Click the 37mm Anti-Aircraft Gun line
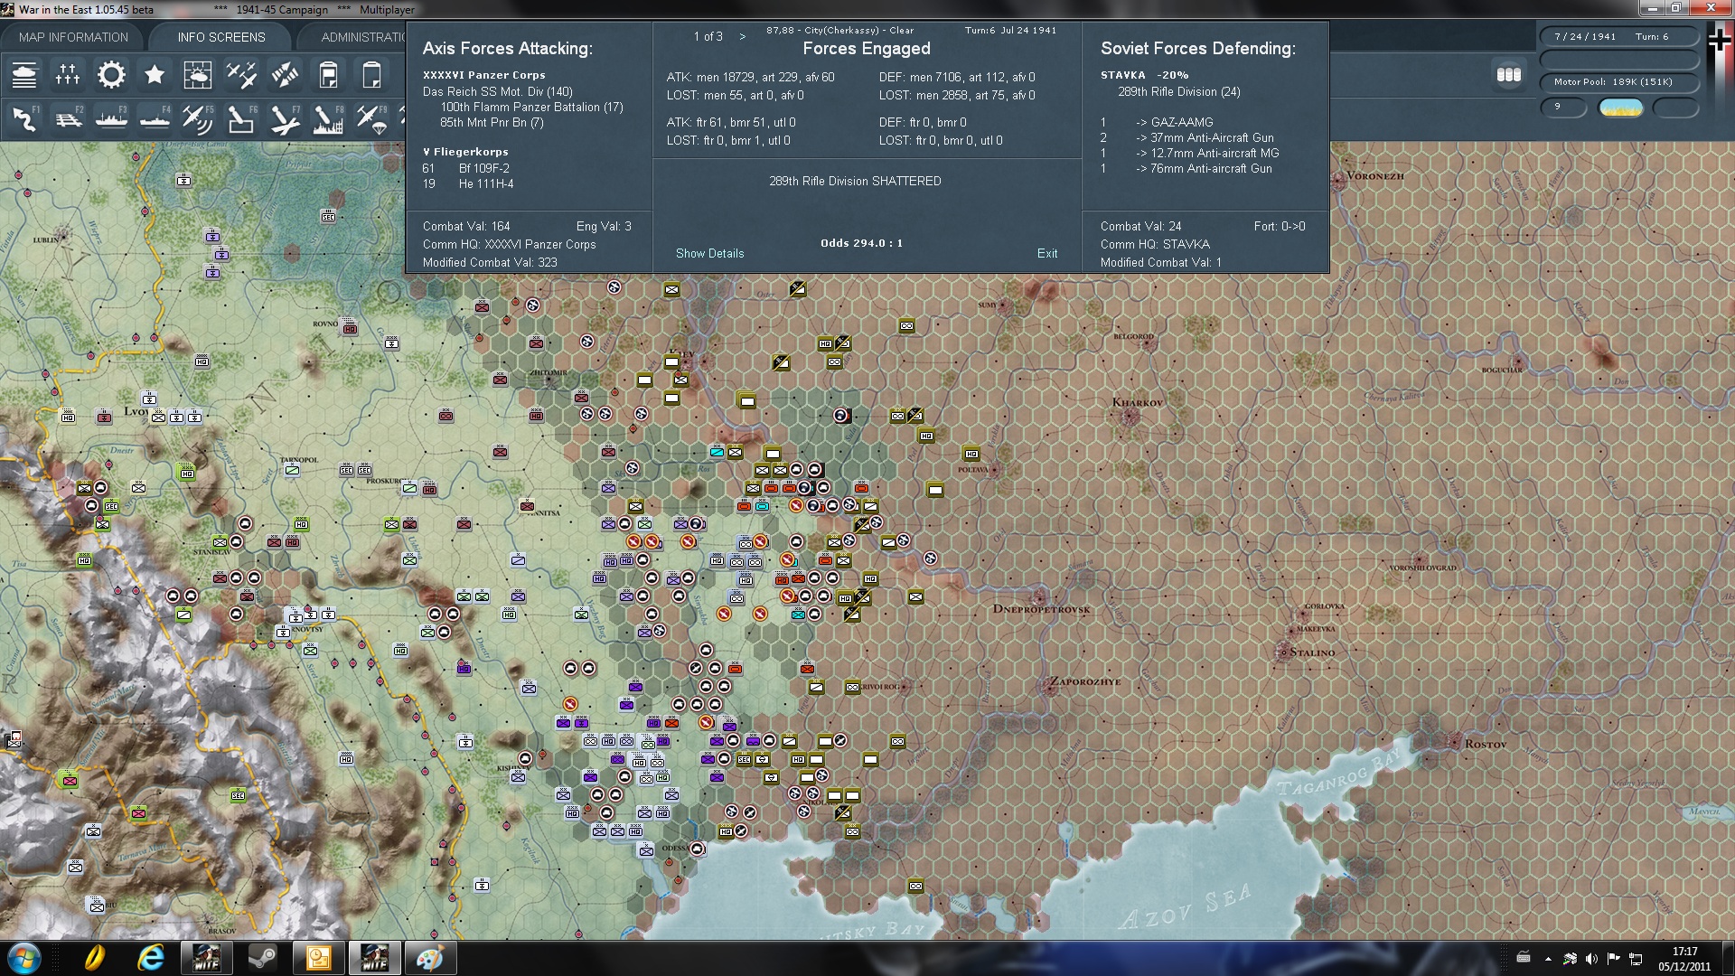This screenshot has width=1735, height=976. tap(1187, 137)
